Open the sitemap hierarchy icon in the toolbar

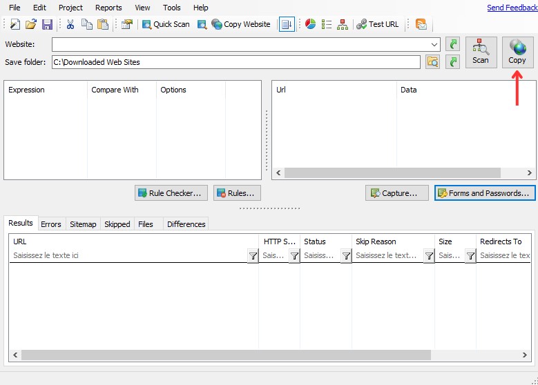343,24
